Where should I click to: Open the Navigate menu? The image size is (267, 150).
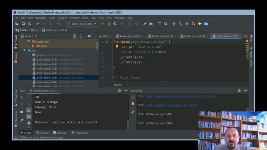(x=41, y=18)
